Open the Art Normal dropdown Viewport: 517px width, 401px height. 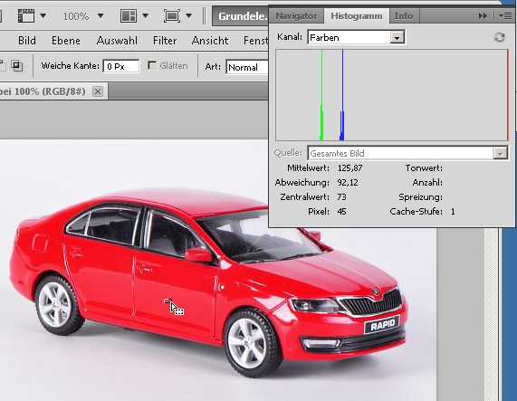(247, 67)
